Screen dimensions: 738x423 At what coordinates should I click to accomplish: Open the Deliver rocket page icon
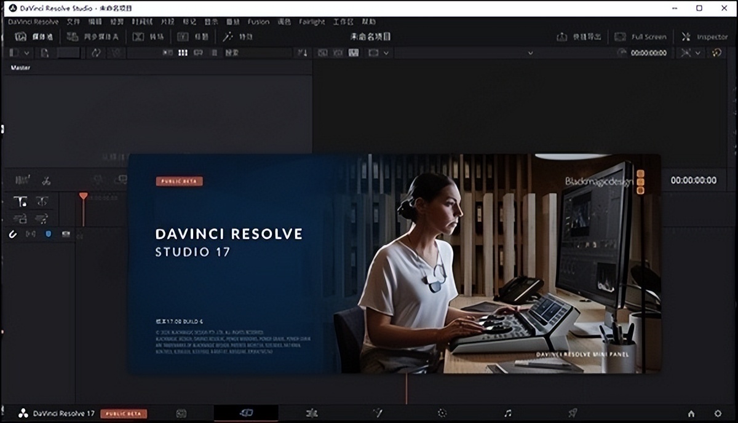click(573, 413)
